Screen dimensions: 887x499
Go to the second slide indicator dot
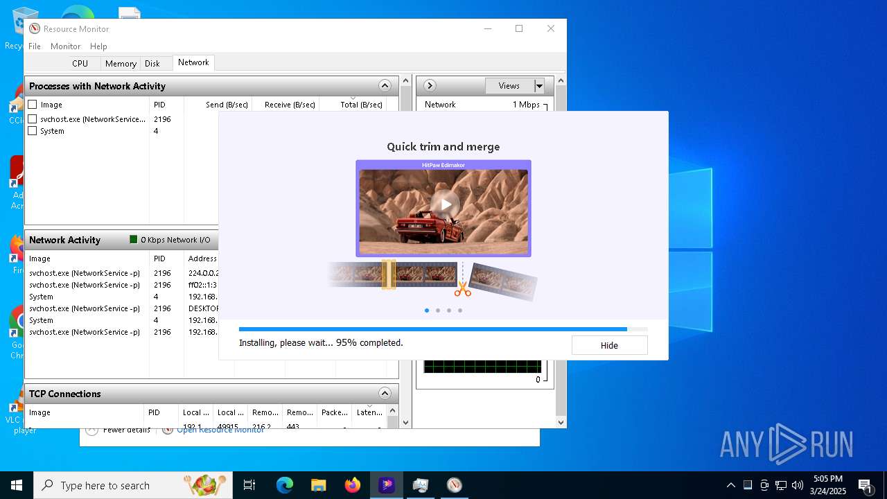pos(438,310)
